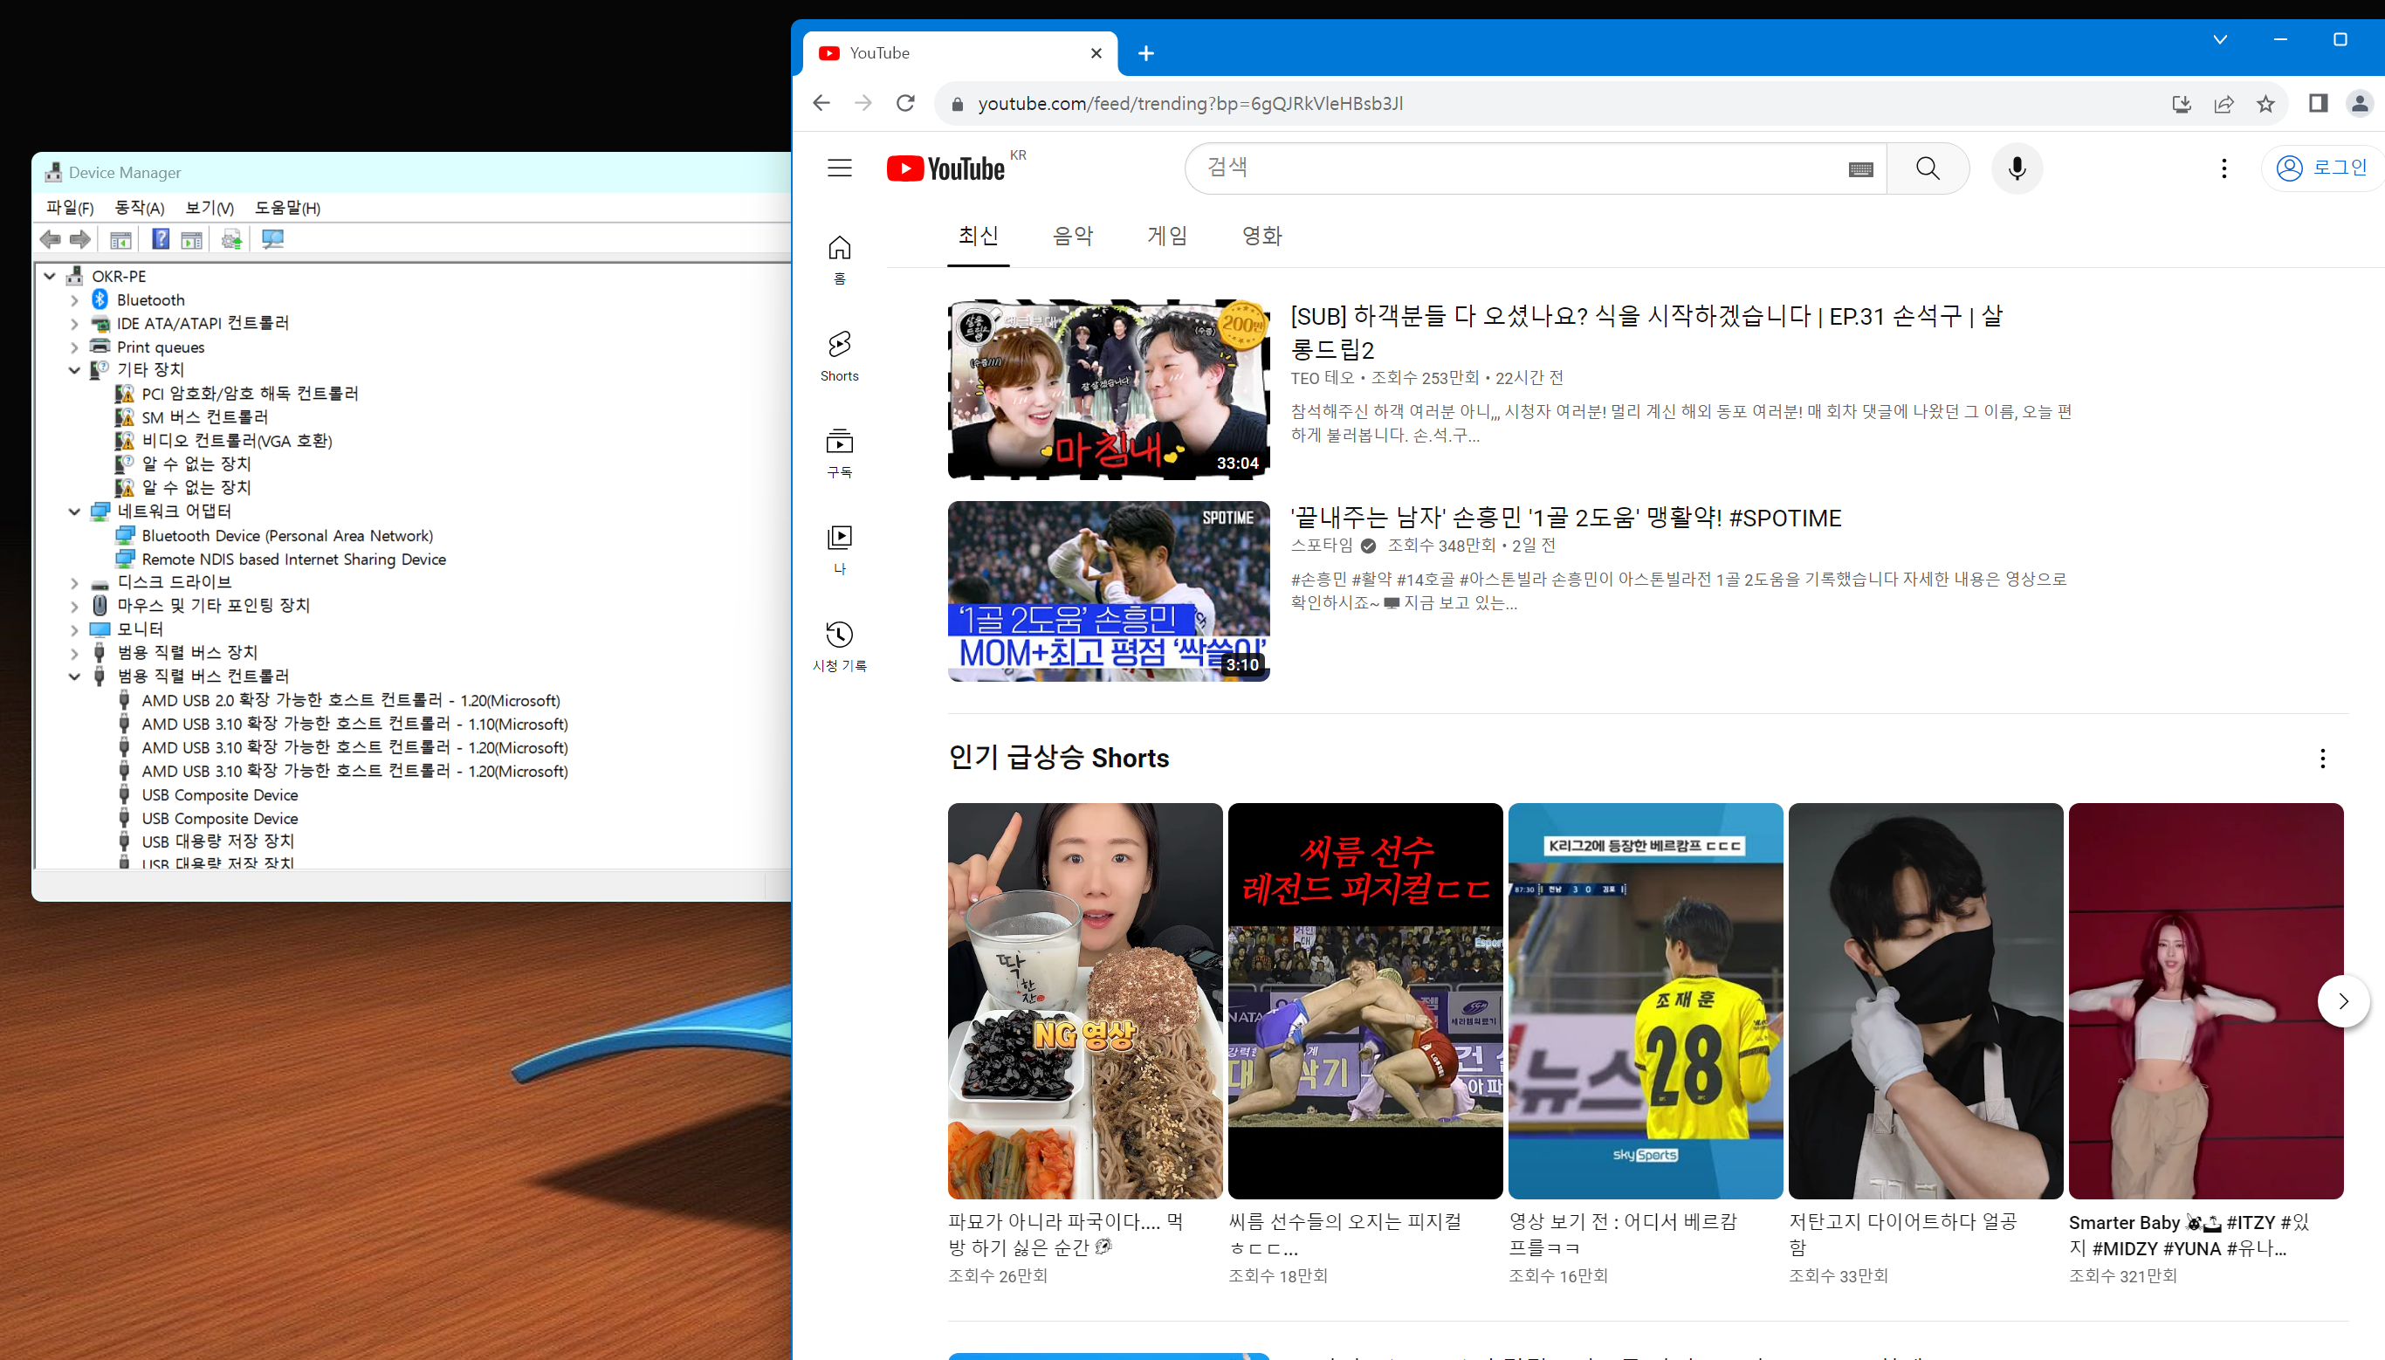Select the 최신 trending tab

(x=979, y=237)
